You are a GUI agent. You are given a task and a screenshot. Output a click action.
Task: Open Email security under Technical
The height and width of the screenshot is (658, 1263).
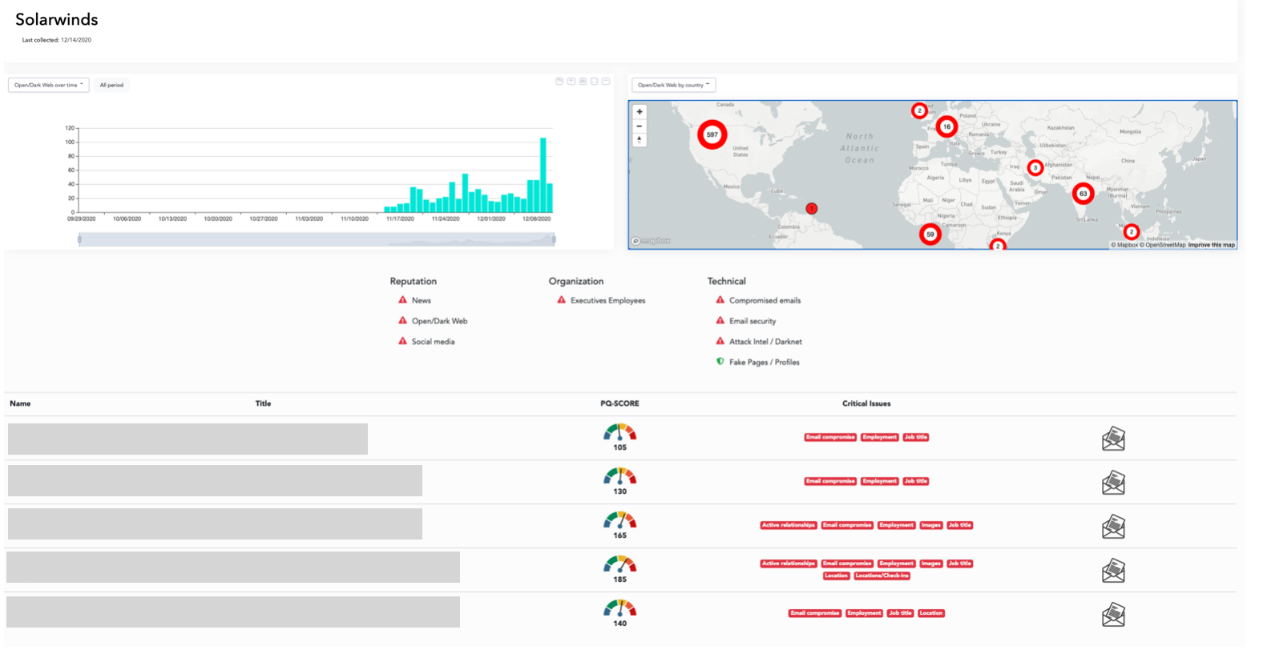(x=753, y=321)
